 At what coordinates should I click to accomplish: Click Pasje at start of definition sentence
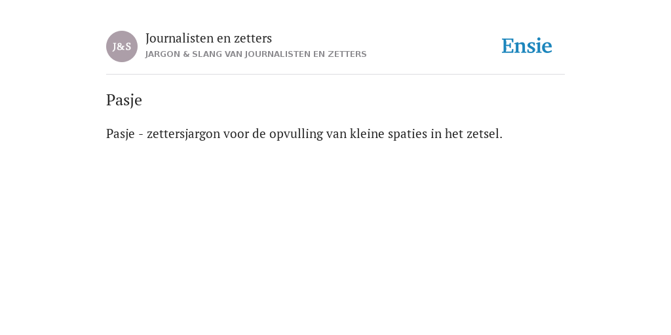[121, 134]
